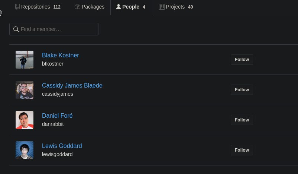Visit Blake Kostner's profile link
Screen dimensions: 298x174
coord(61,55)
